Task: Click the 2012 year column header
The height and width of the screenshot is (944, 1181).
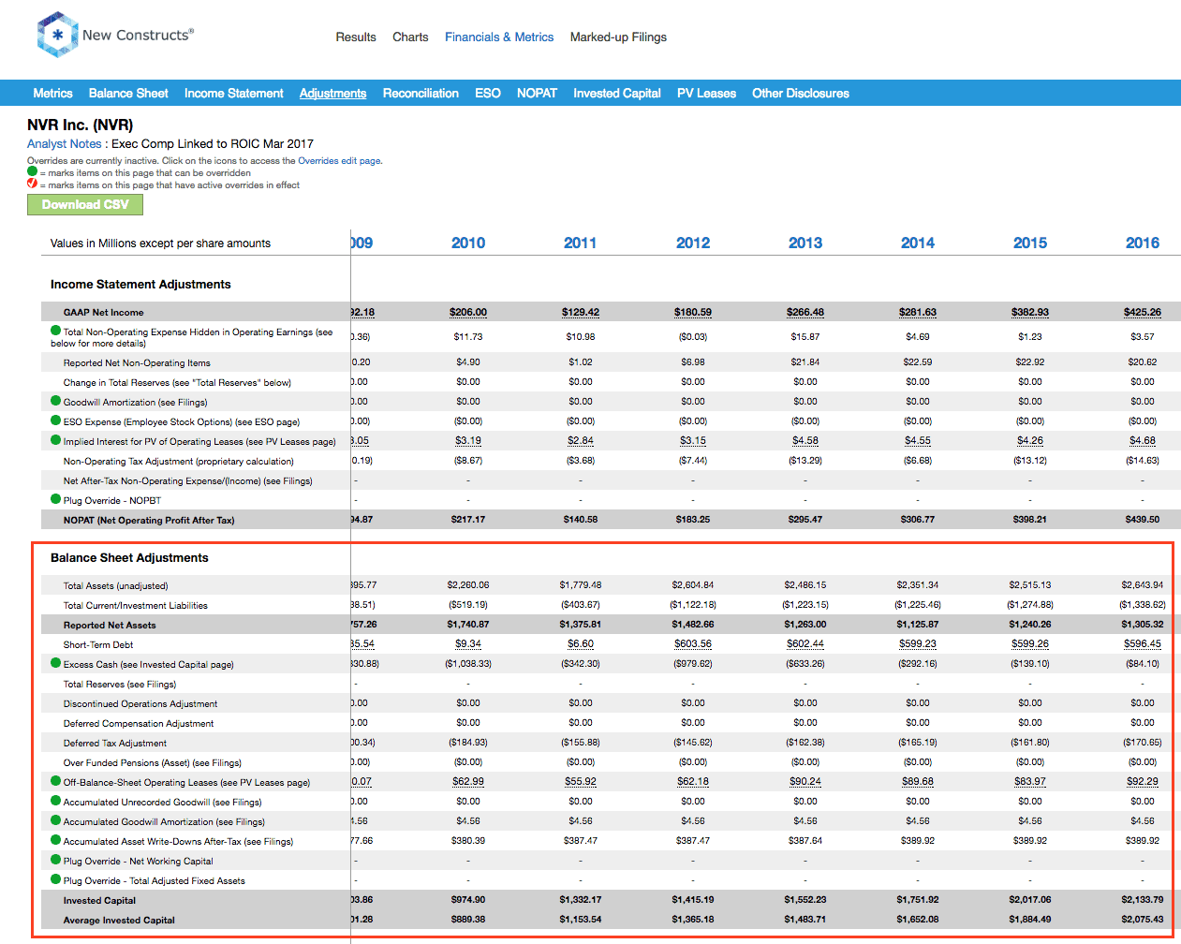Action: pos(693,243)
